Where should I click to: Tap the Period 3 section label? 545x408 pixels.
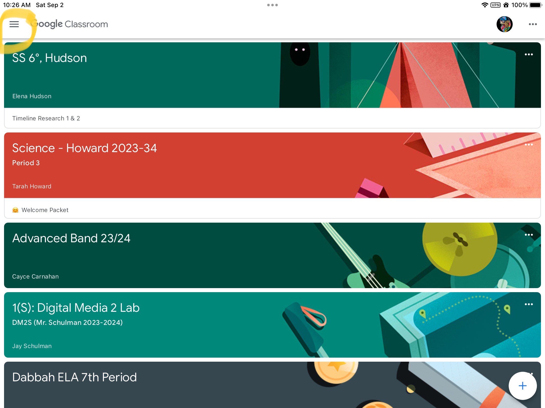[26, 163]
